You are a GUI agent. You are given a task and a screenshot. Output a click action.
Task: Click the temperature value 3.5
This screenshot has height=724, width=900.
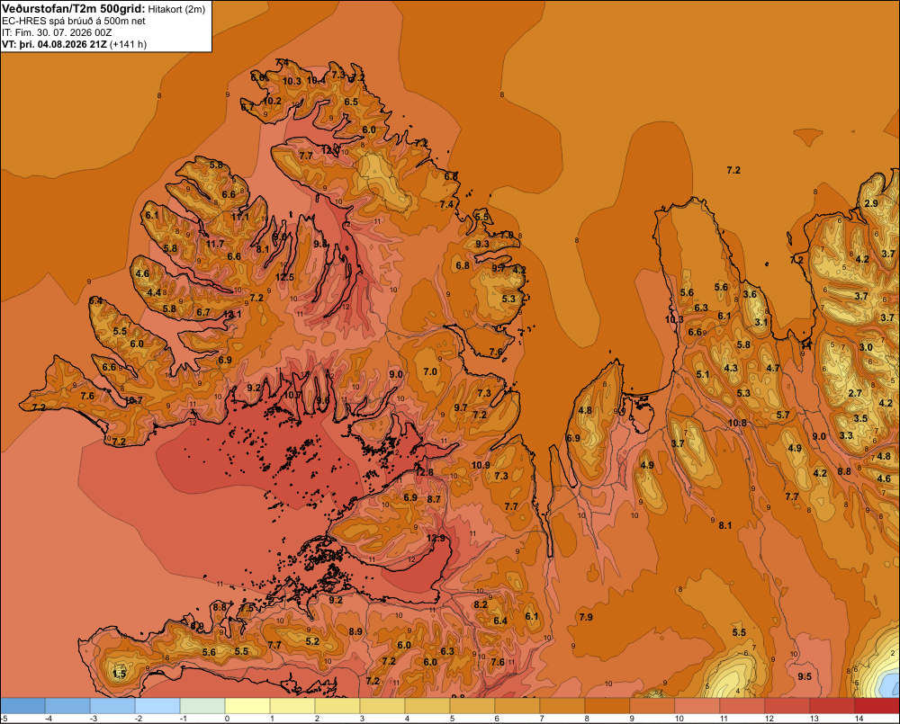click(x=859, y=418)
